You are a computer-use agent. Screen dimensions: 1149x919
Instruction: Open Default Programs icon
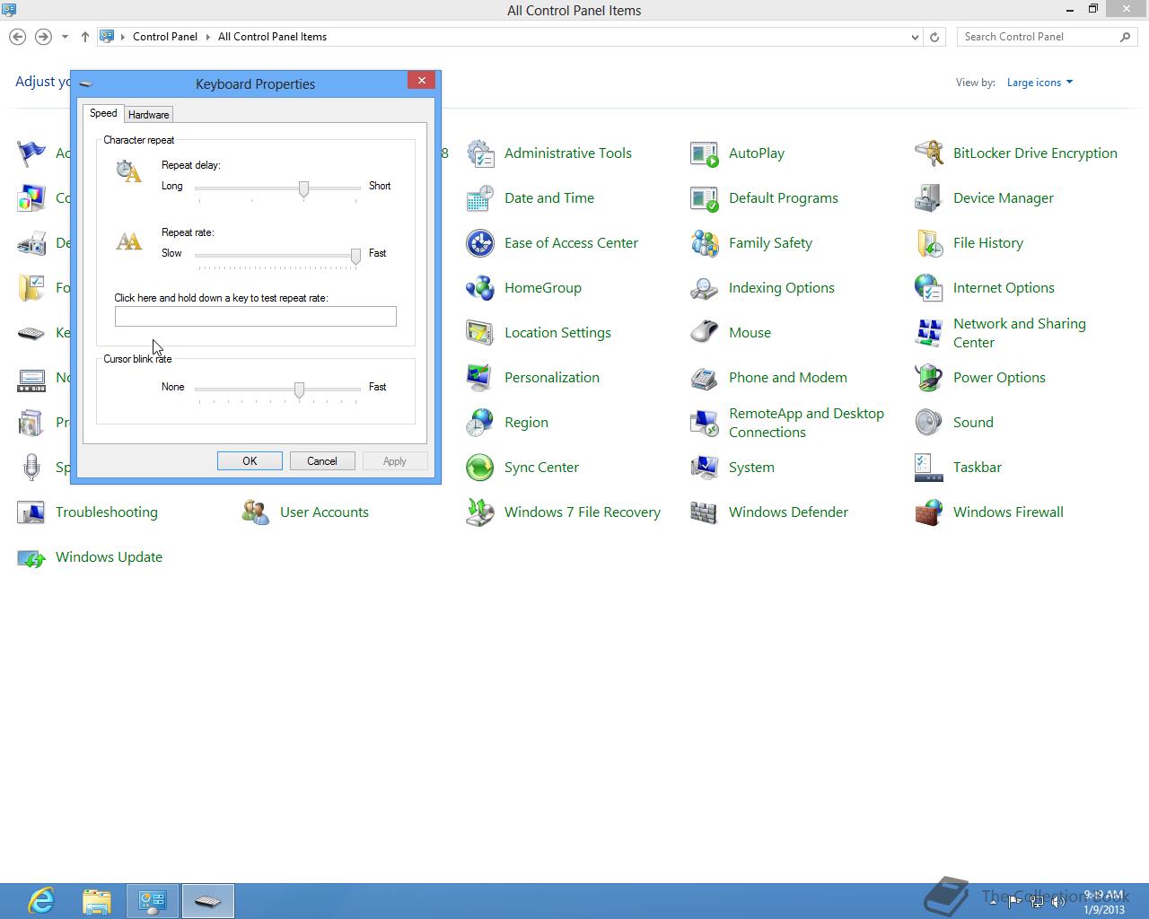click(x=705, y=198)
